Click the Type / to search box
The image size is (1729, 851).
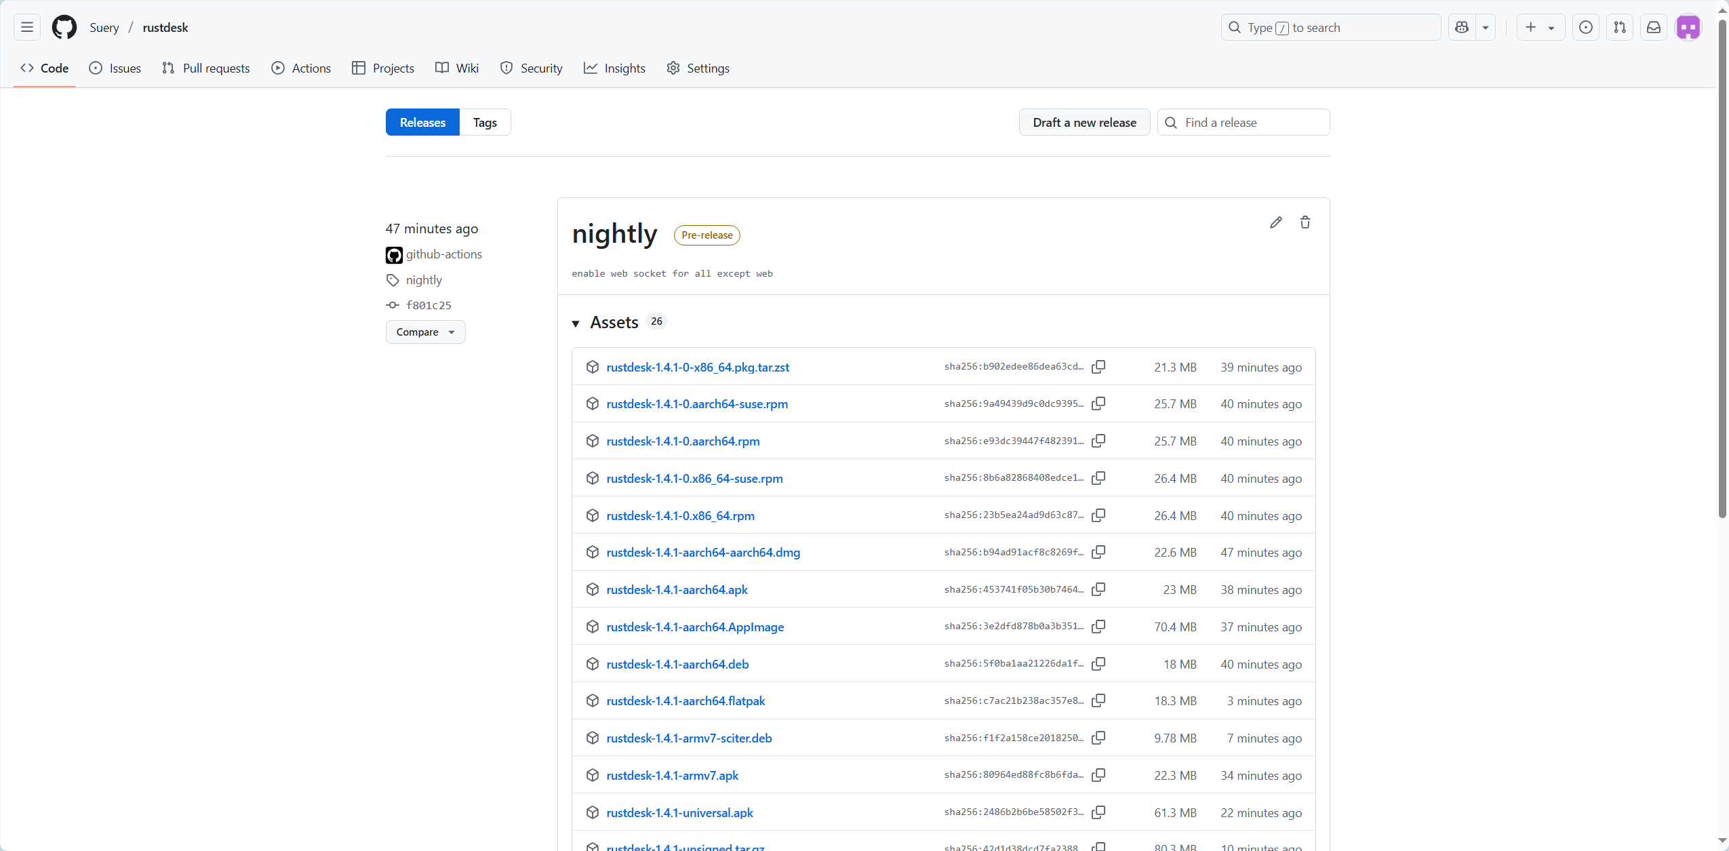[1331, 27]
